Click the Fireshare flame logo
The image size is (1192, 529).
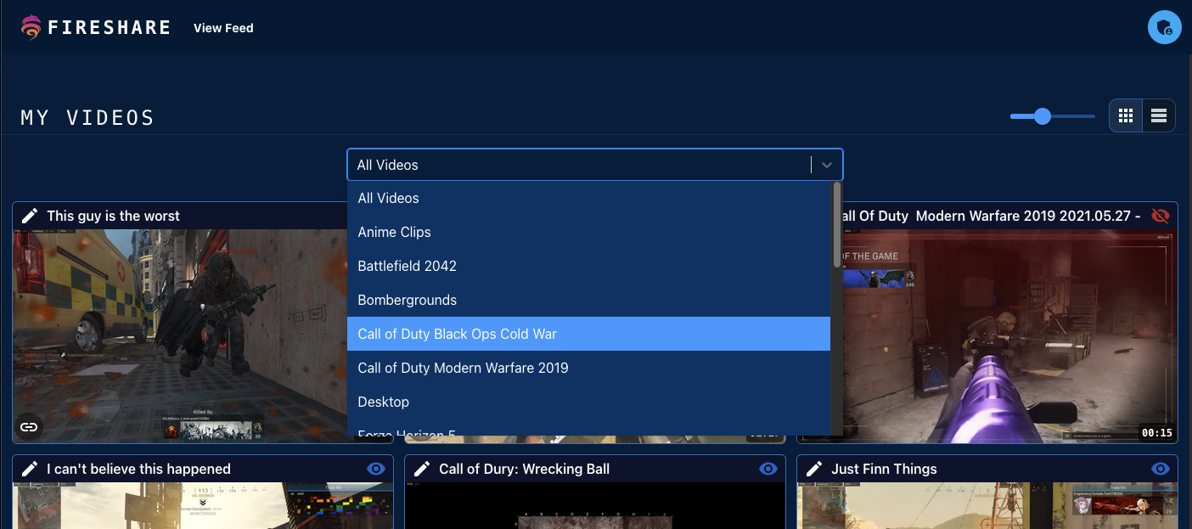31,27
